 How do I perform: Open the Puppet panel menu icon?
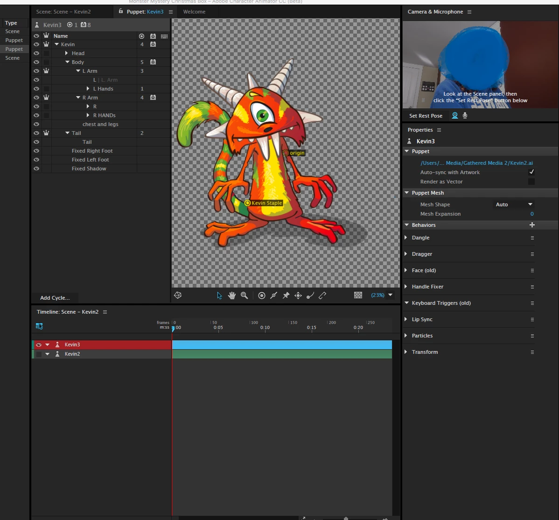(x=171, y=12)
